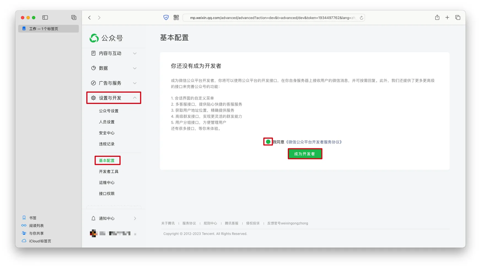Open 微信公众平台开发者服务协议 link

314,142
